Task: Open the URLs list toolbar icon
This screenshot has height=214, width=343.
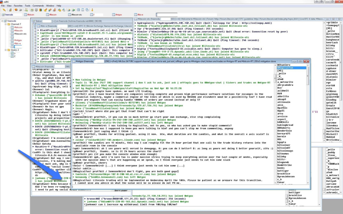Action: (x=73, y=10)
